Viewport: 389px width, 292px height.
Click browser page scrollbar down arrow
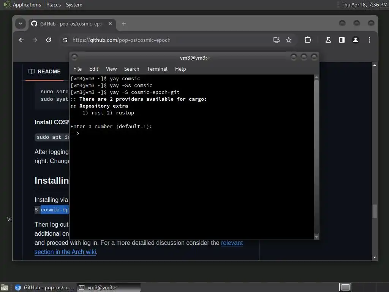(x=375, y=257)
